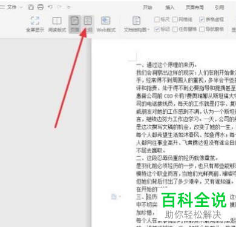The image size is (236, 227).
Task: Enter 全屏显示 full-screen view
Action: pyautogui.click(x=35, y=24)
